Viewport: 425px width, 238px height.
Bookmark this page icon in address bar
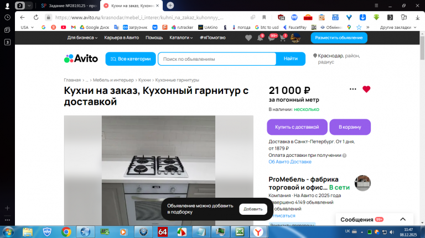tap(264, 17)
